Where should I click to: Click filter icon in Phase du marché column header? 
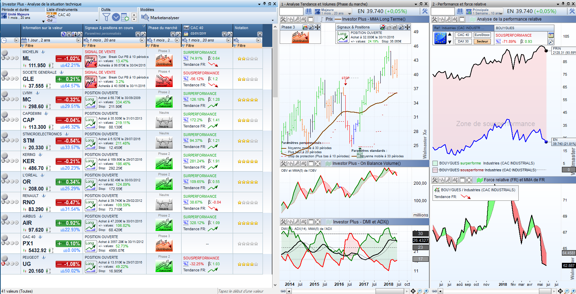click(x=173, y=34)
